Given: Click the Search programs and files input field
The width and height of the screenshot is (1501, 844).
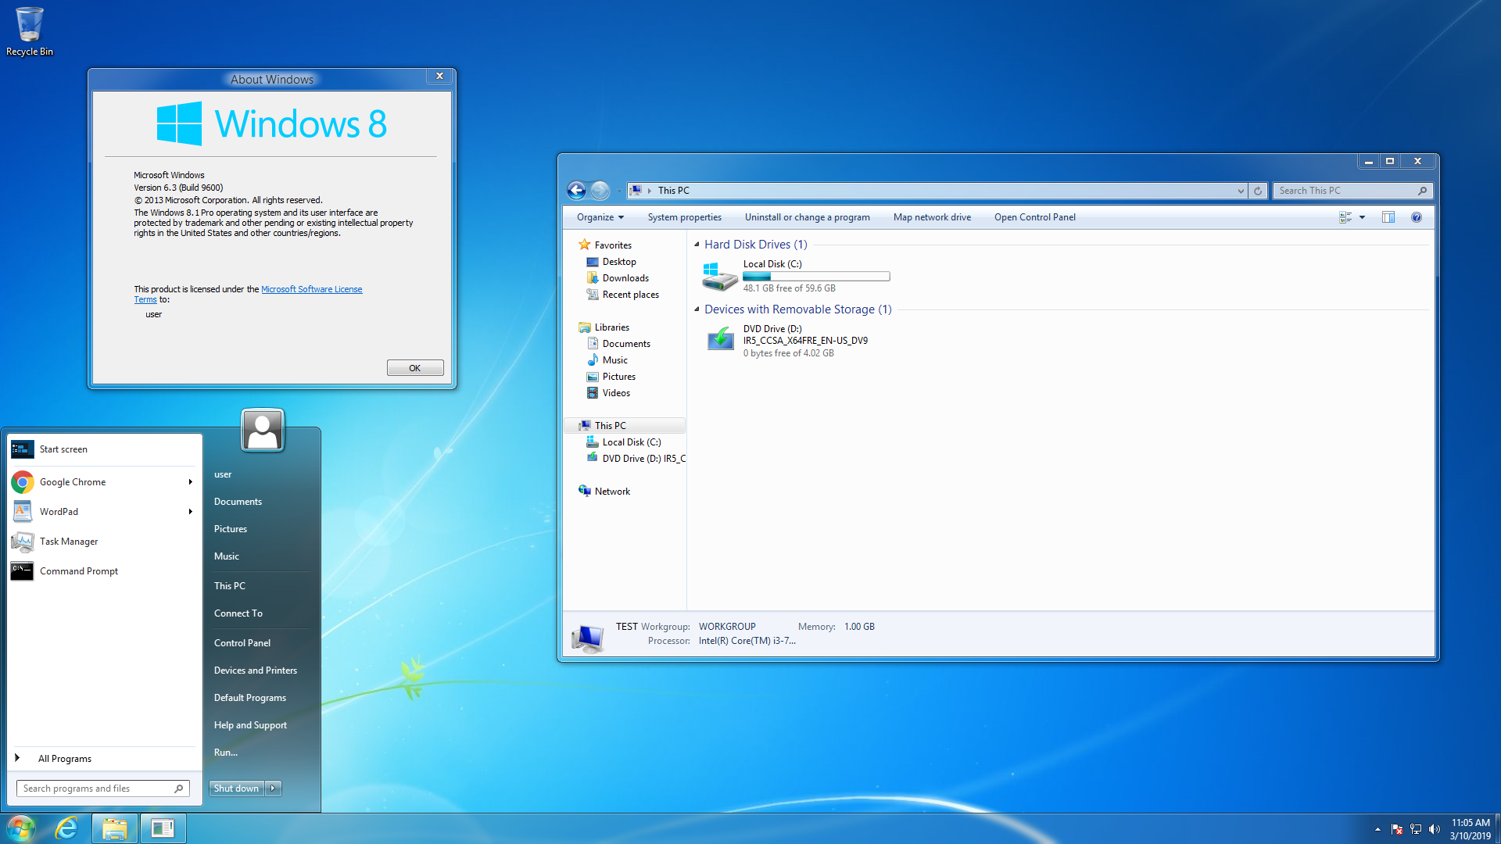Looking at the screenshot, I should click(x=94, y=785).
